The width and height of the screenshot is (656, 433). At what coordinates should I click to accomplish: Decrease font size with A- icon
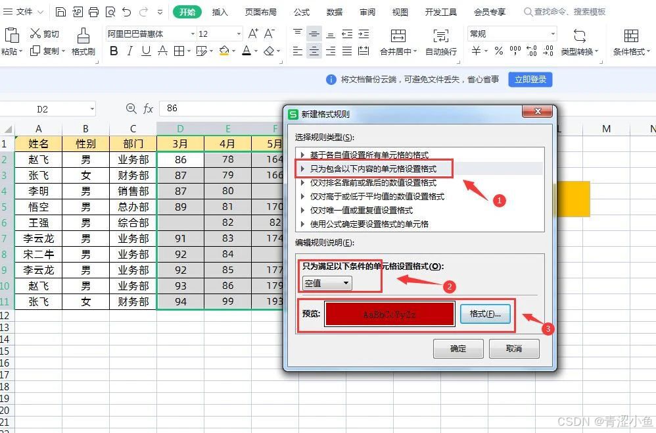269,34
